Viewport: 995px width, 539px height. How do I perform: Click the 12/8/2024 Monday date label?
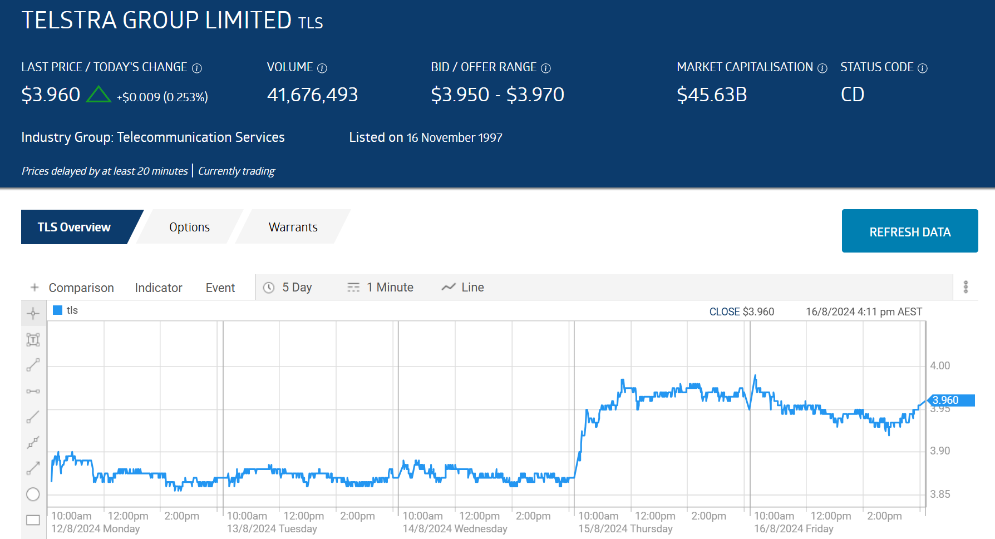96,528
